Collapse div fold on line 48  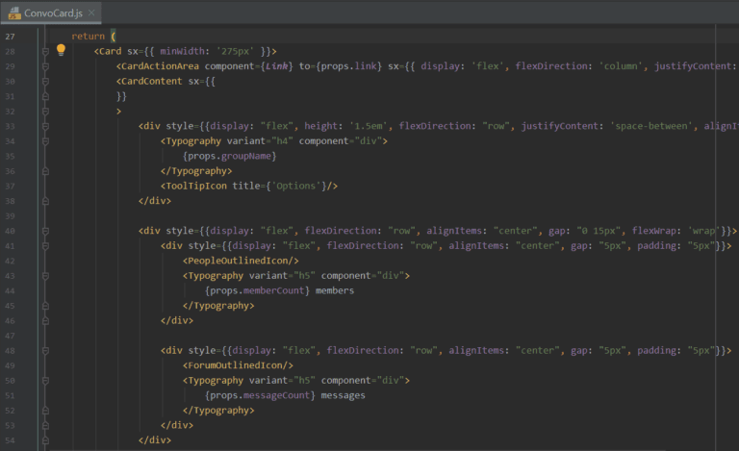[46, 351]
